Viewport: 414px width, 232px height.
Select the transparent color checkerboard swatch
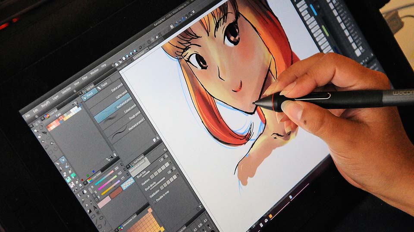click(127, 184)
